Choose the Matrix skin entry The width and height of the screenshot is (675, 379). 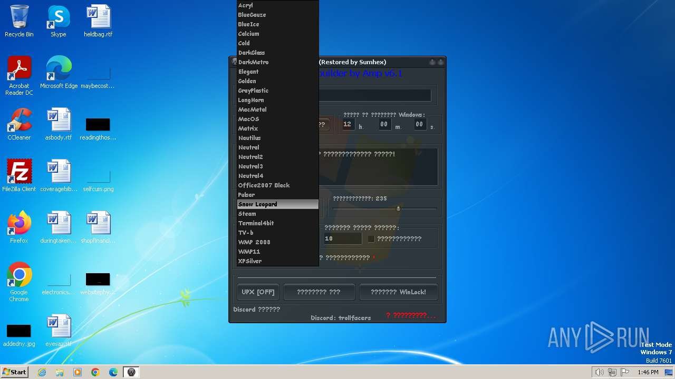coord(278,128)
